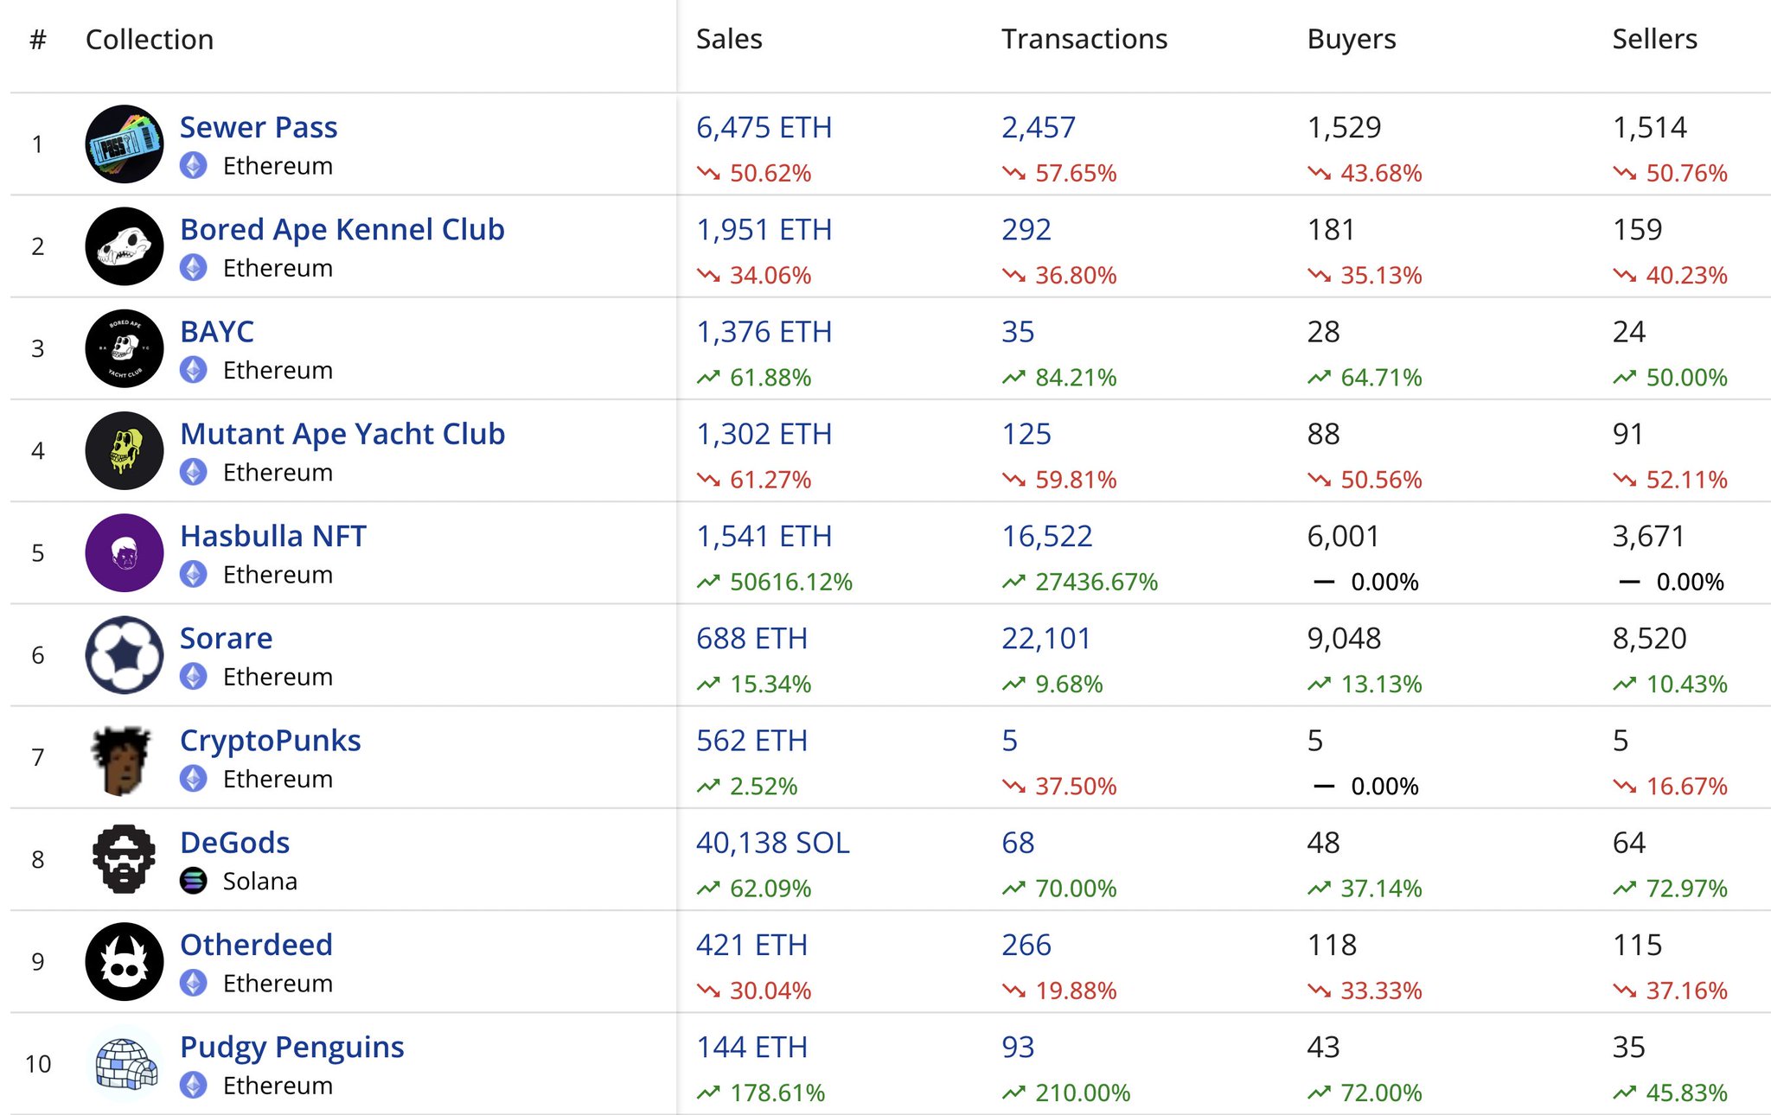Sort table by Sales column header
This screenshot has height=1115, width=1771.
pos(729,39)
